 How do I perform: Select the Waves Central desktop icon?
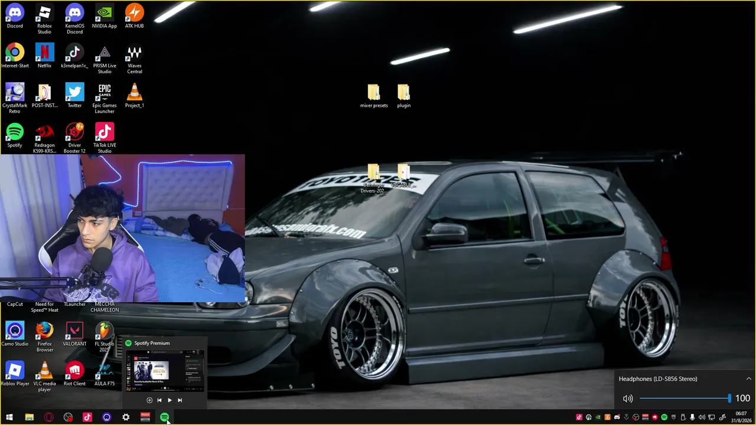(x=134, y=59)
